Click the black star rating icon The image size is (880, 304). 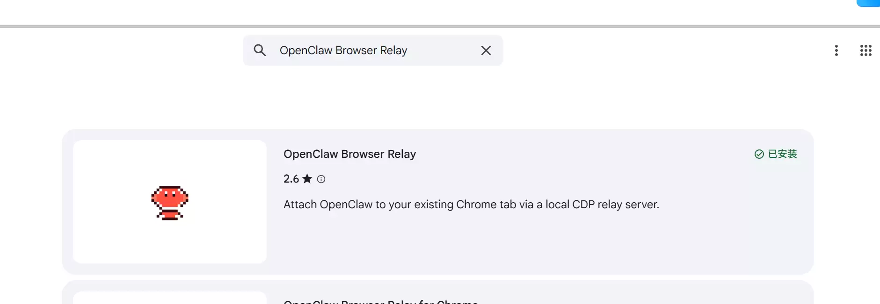pos(307,179)
